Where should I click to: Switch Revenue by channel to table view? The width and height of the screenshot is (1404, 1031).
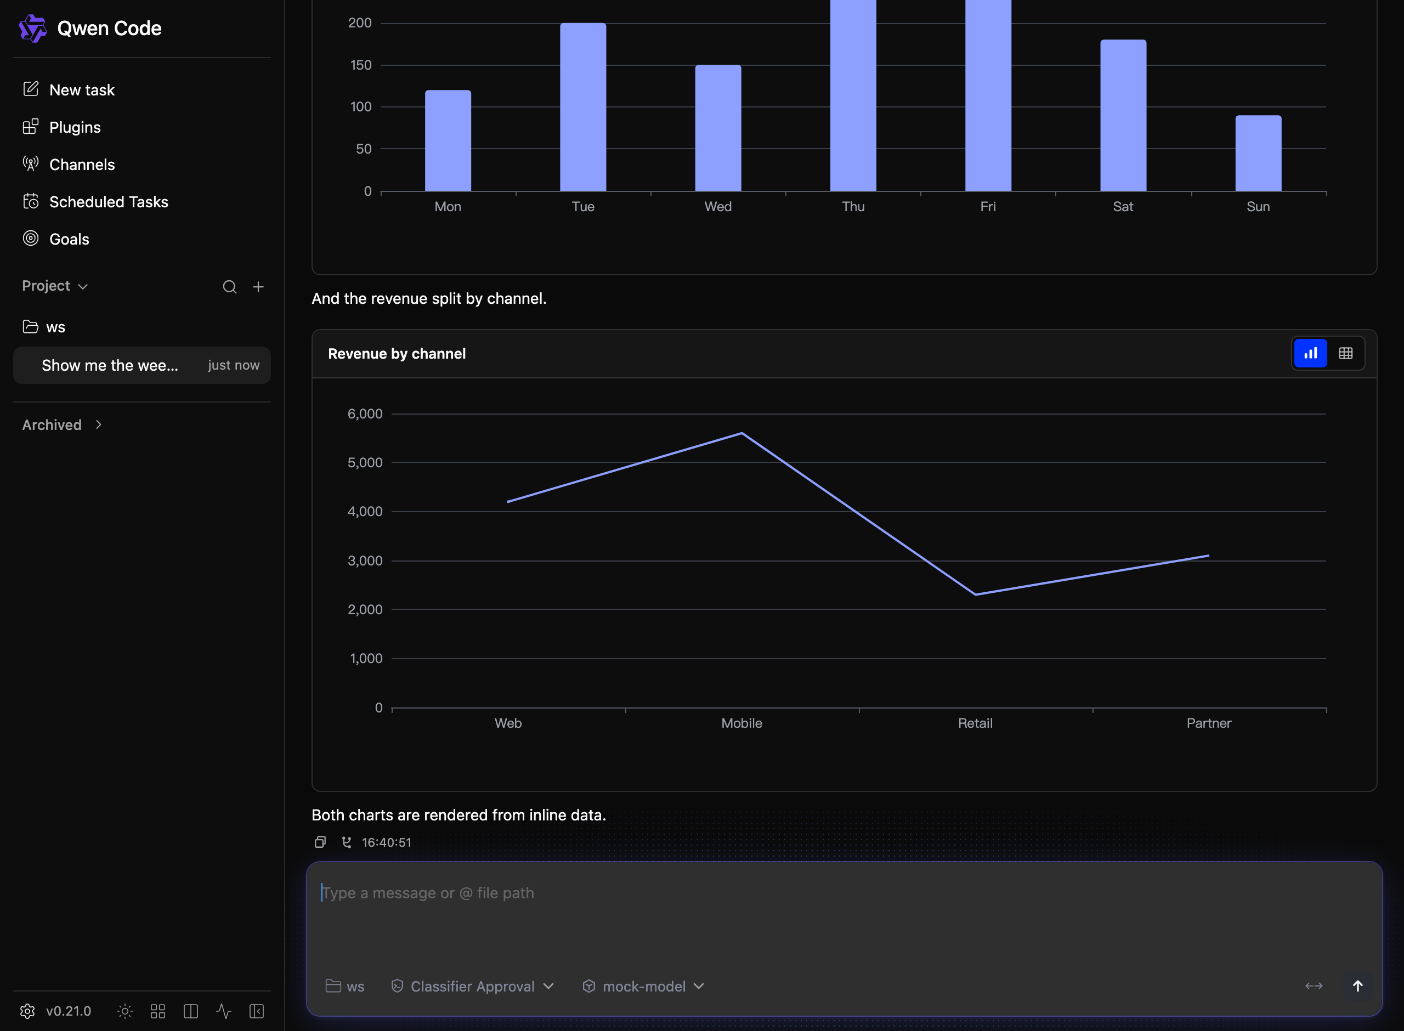pyautogui.click(x=1346, y=353)
